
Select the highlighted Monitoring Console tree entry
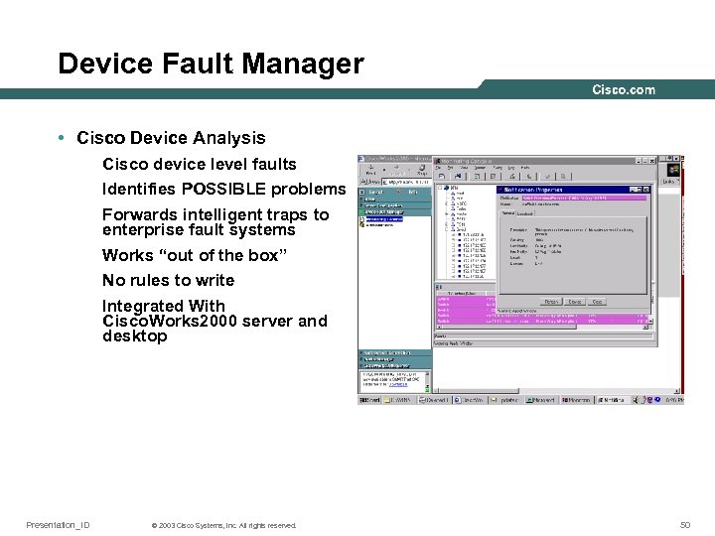tap(384, 219)
